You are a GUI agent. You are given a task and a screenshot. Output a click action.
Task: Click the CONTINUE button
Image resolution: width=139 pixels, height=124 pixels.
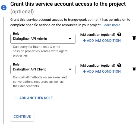point(22,117)
